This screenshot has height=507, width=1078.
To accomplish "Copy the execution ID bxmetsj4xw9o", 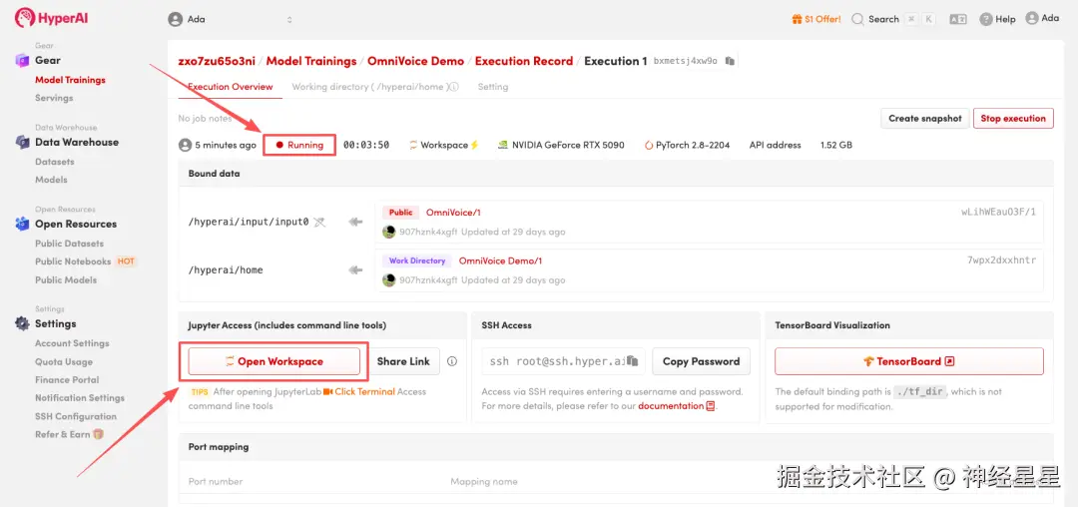I will pos(730,61).
